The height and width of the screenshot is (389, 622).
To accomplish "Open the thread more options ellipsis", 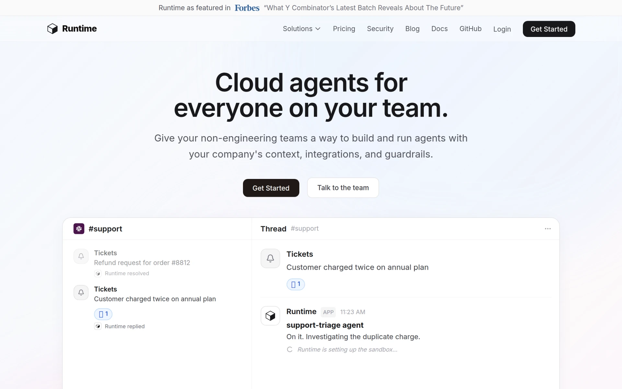I will click(x=548, y=229).
